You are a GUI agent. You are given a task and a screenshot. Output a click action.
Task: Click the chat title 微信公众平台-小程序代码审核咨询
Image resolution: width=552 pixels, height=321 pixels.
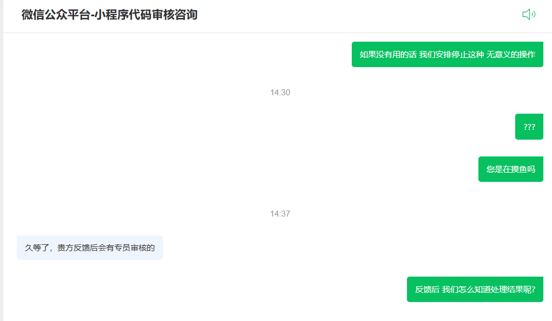[109, 15]
